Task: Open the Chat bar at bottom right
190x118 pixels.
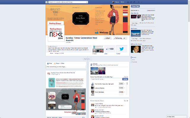Action: pyautogui.click(x=176, y=117)
